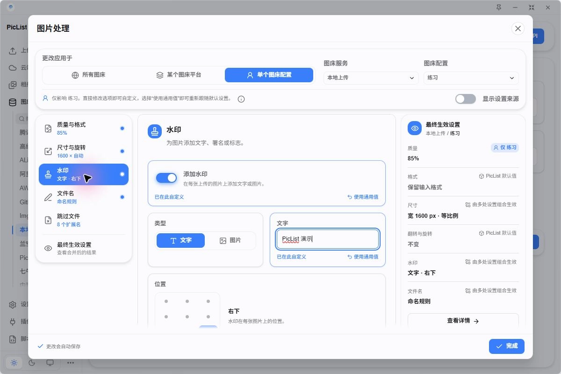Set watermark position to top-right dot
This screenshot has width=561, height=374.
tap(208, 301)
